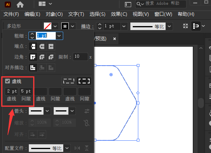
Task: Click the stroke color swatch
Action: click(65, 26)
